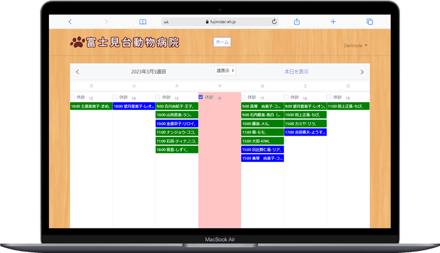Open a new tab with the plus icon
The width and height of the screenshot is (440, 253).
pyautogui.click(x=333, y=22)
